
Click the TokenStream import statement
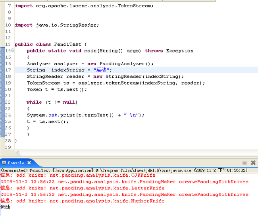(84, 6)
